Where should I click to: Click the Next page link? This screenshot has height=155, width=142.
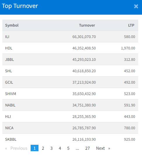[103, 148]
